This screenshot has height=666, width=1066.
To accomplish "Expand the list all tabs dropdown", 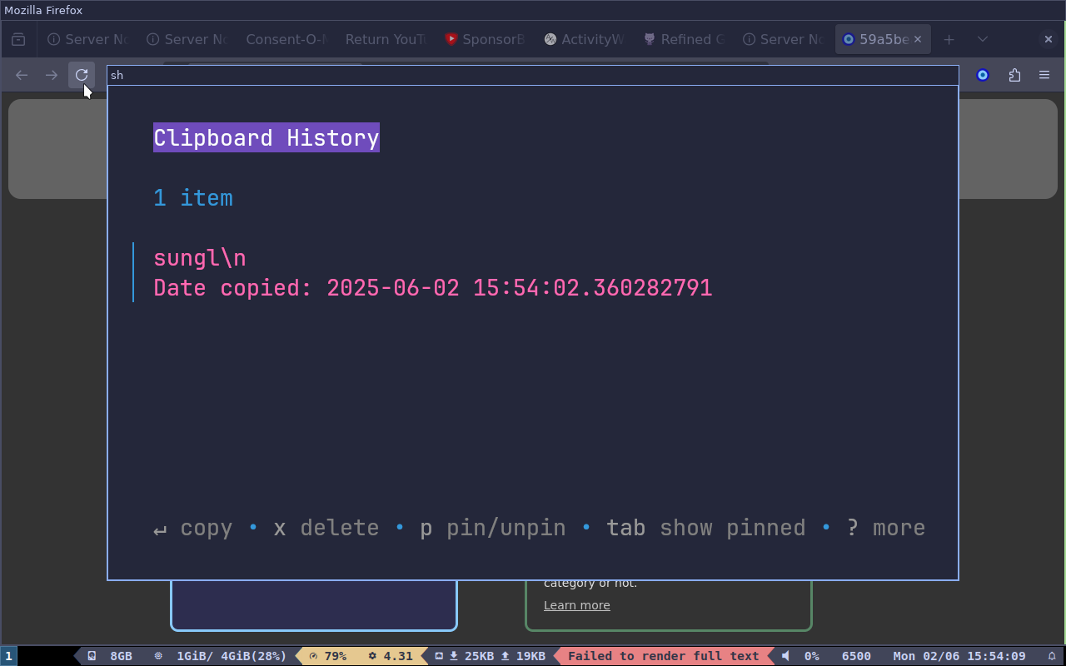I will coord(983,39).
